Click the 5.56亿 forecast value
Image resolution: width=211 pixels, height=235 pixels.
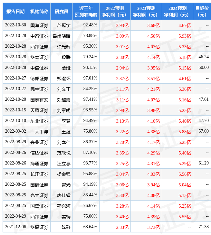coord(185,174)
